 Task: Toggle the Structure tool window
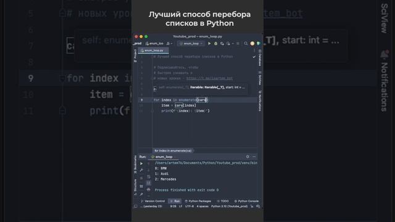135,187
